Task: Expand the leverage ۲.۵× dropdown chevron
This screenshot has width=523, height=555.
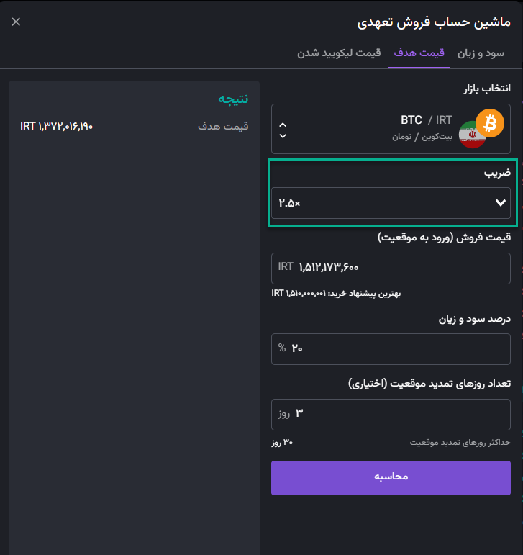Action: click(501, 203)
